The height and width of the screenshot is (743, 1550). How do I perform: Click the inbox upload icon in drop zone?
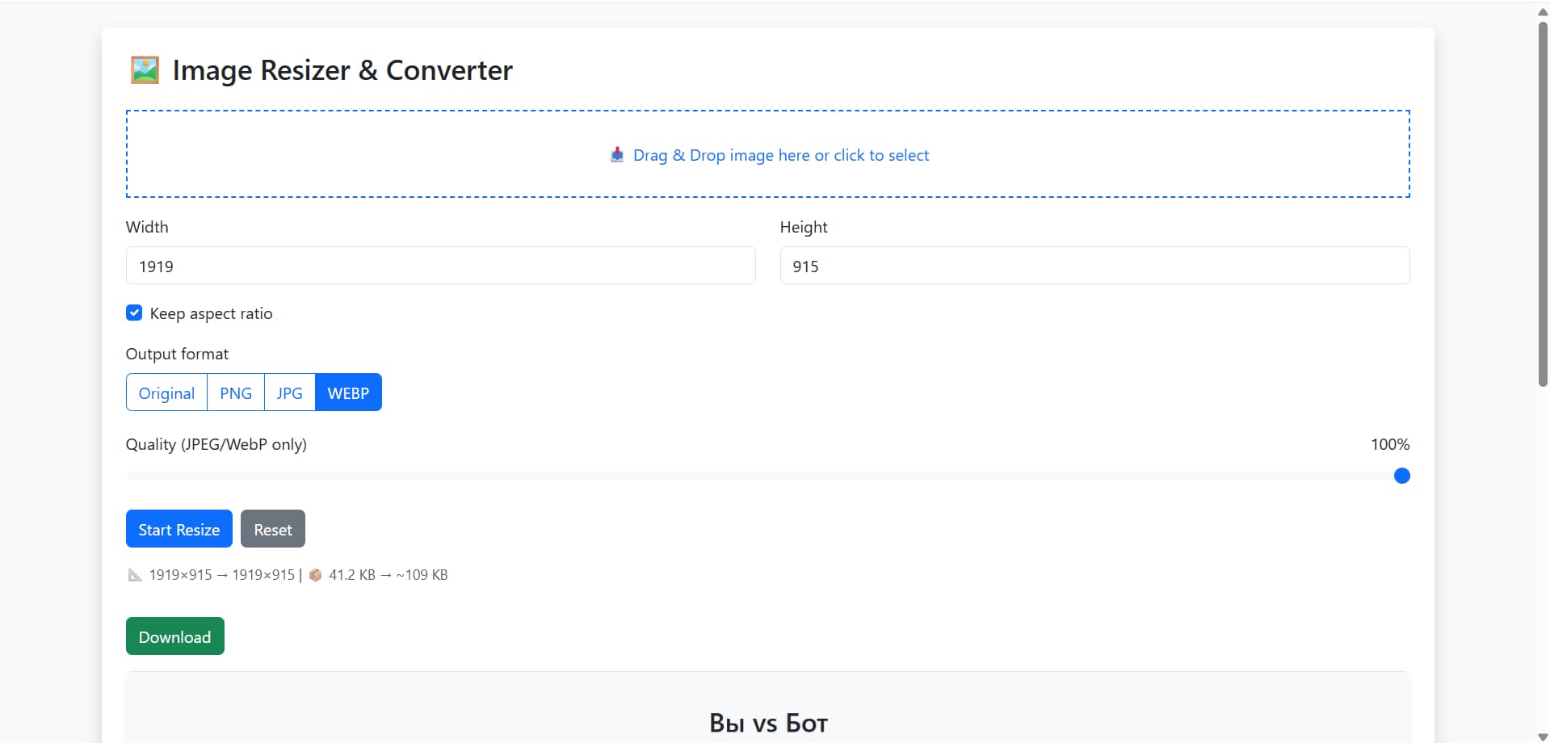click(617, 155)
